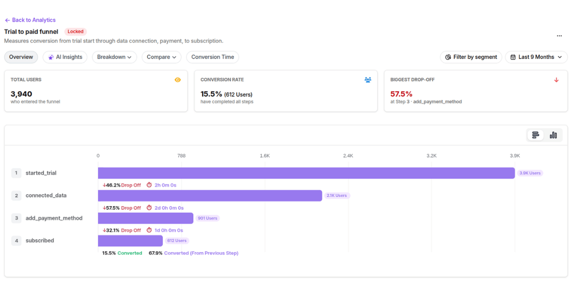This screenshot has height=302, width=576.
Task: Click the connected_data step label
Action: [46, 196]
